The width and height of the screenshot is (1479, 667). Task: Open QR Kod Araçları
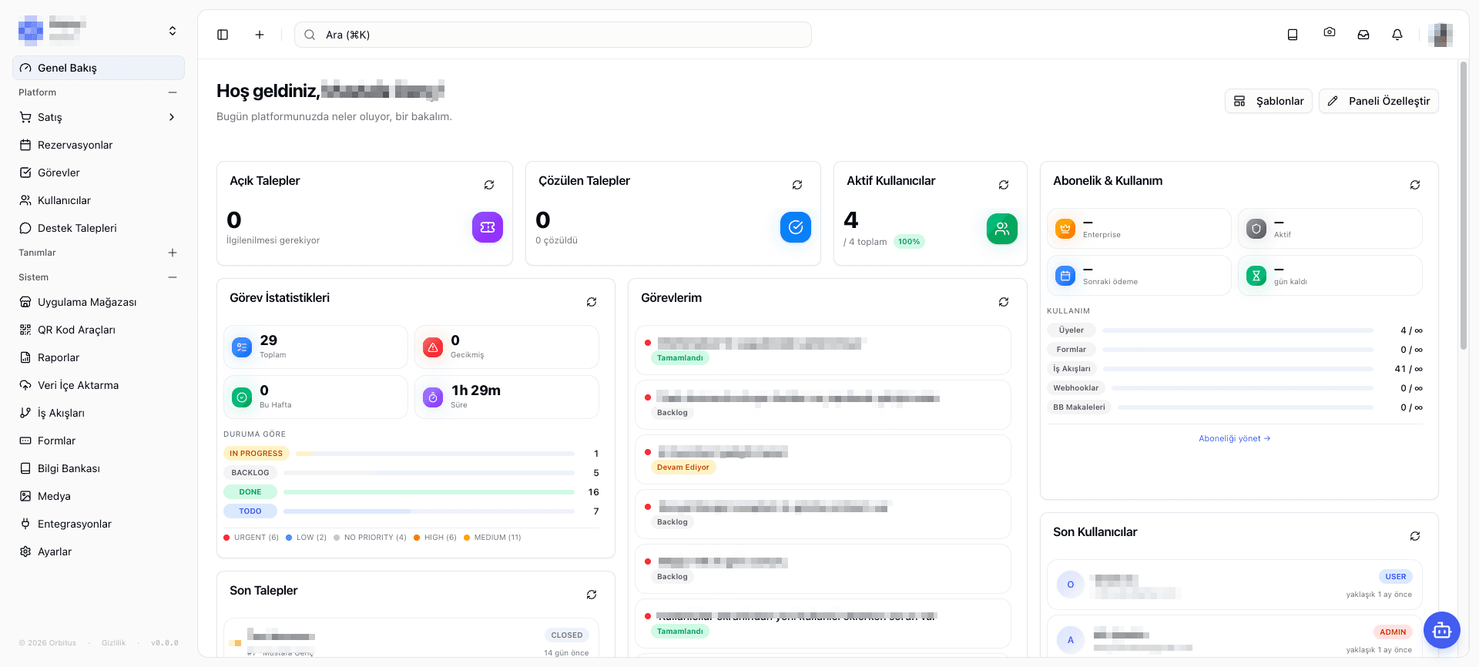tap(99, 330)
